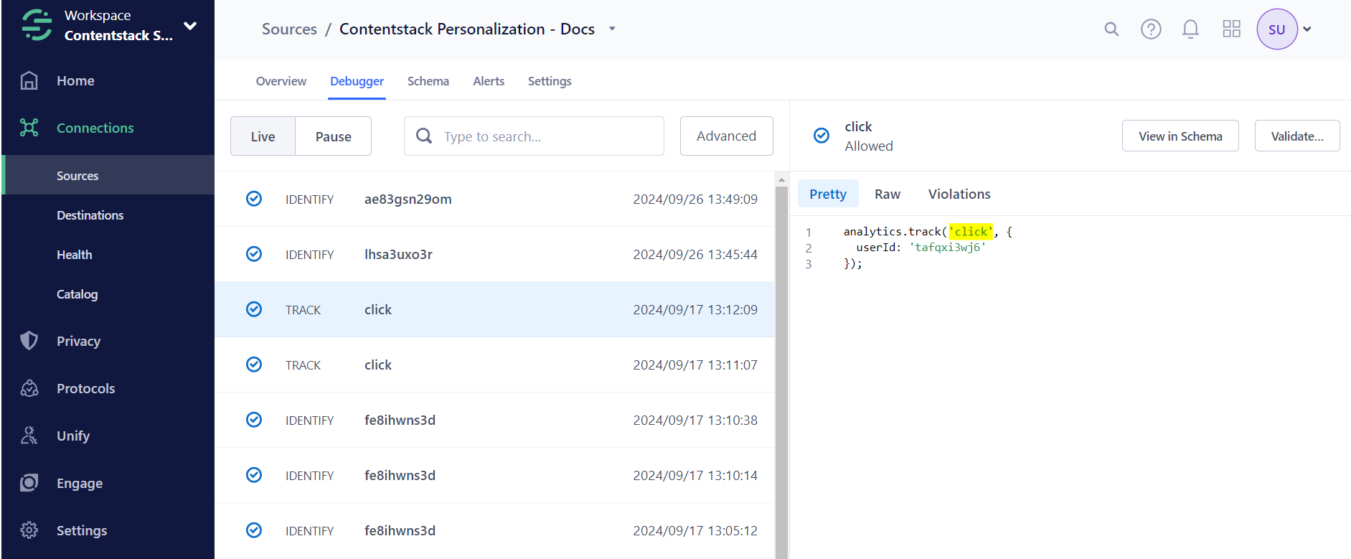The image size is (1351, 559).
Task: Switch to Violations tab
Action: pyautogui.click(x=959, y=194)
